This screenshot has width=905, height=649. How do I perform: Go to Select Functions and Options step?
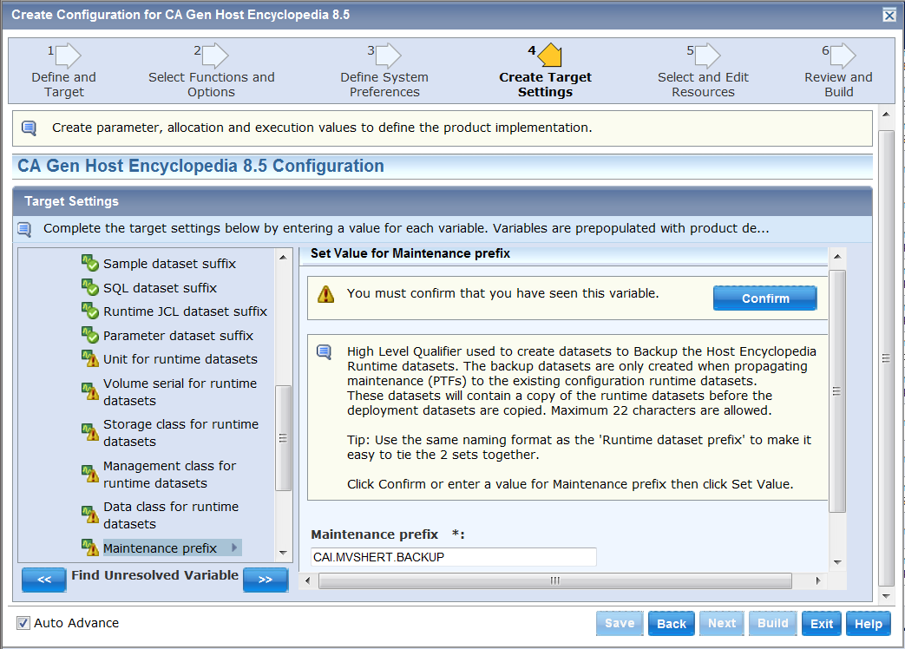pos(211,84)
